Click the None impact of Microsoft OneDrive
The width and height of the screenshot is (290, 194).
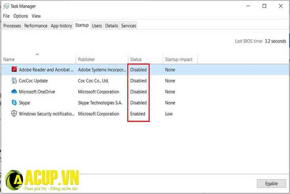click(170, 92)
